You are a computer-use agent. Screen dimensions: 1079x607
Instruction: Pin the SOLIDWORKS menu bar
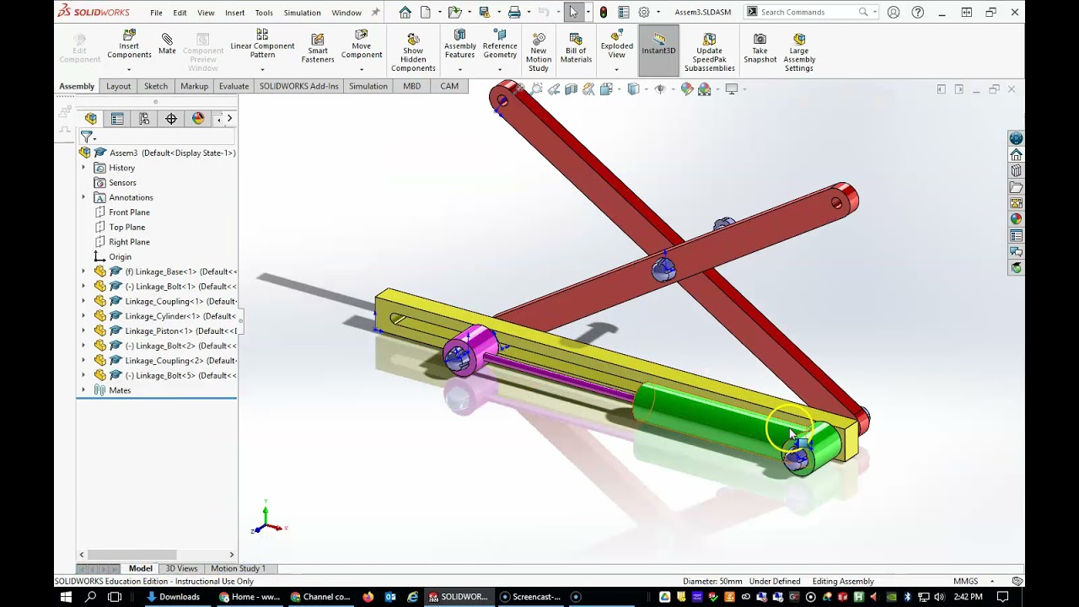click(375, 13)
